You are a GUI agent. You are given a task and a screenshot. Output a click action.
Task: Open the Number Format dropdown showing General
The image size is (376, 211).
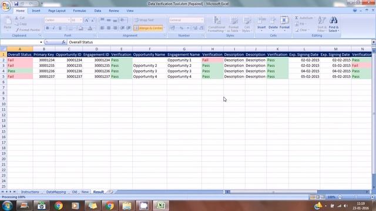pyautogui.click(x=202, y=20)
